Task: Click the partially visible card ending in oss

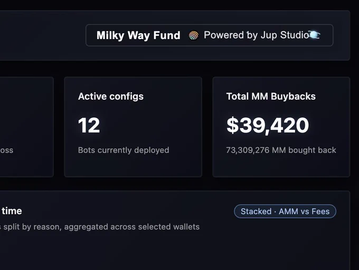Action: [x=26, y=127]
